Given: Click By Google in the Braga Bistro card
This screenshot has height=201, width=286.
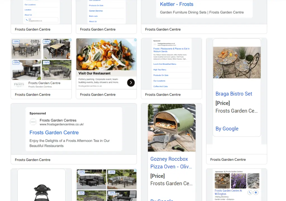Looking at the screenshot, I should (x=227, y=129).
